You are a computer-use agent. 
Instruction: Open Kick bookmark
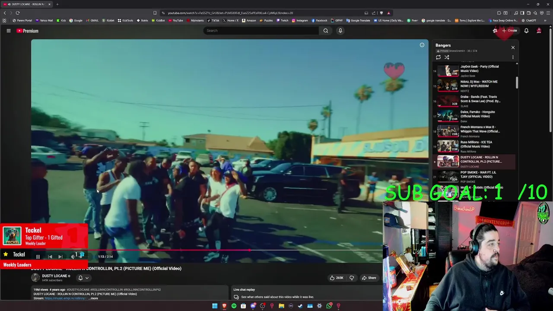coord(61,20)
